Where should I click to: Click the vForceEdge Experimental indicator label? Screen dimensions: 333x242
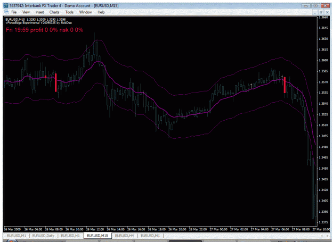[39, 23]
